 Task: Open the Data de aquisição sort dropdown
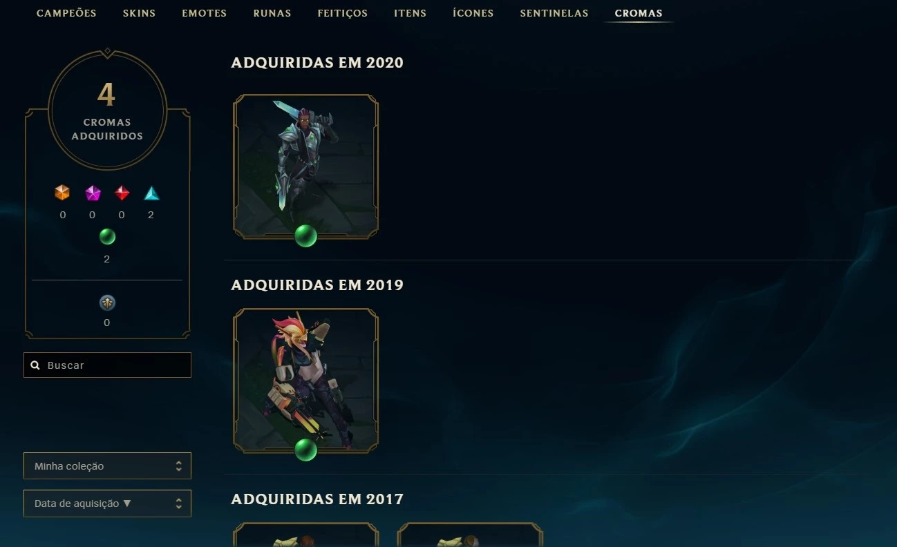point(107,503)
